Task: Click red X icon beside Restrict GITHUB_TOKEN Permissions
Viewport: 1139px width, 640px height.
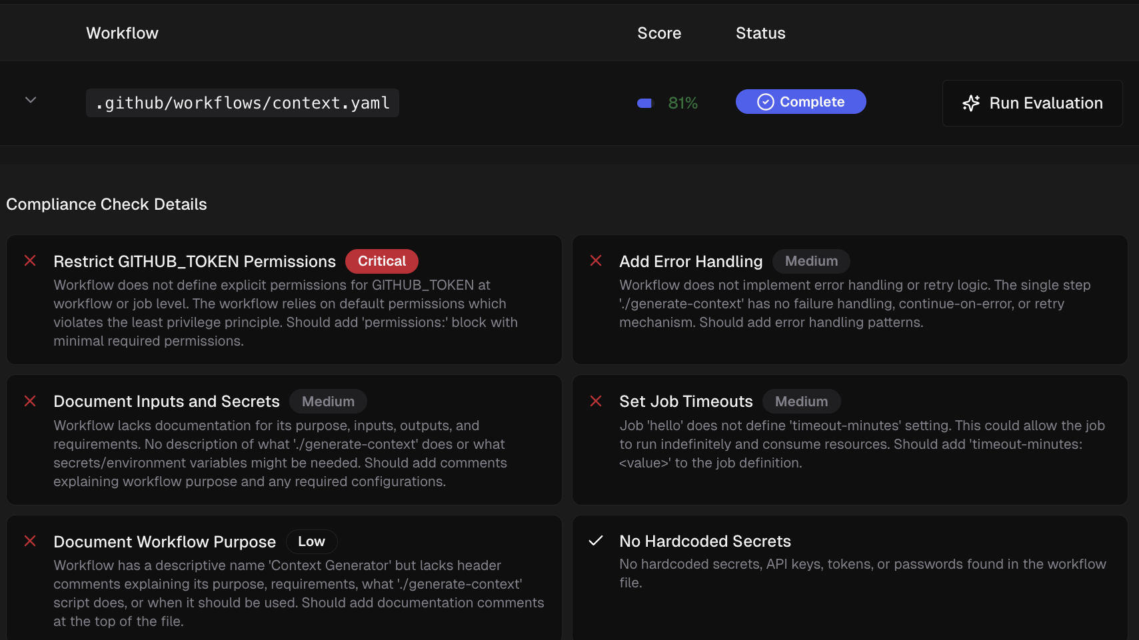Action: (30, 261)
